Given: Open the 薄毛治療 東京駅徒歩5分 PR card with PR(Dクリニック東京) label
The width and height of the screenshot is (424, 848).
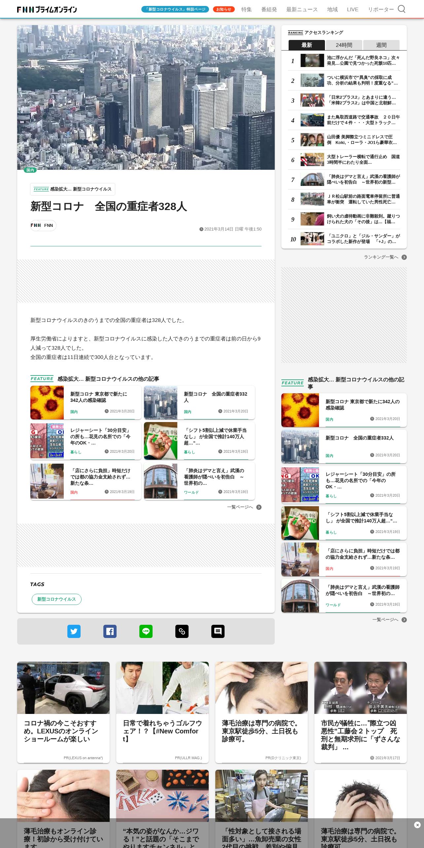Looking at the screenshot, I should coord(262,712).
